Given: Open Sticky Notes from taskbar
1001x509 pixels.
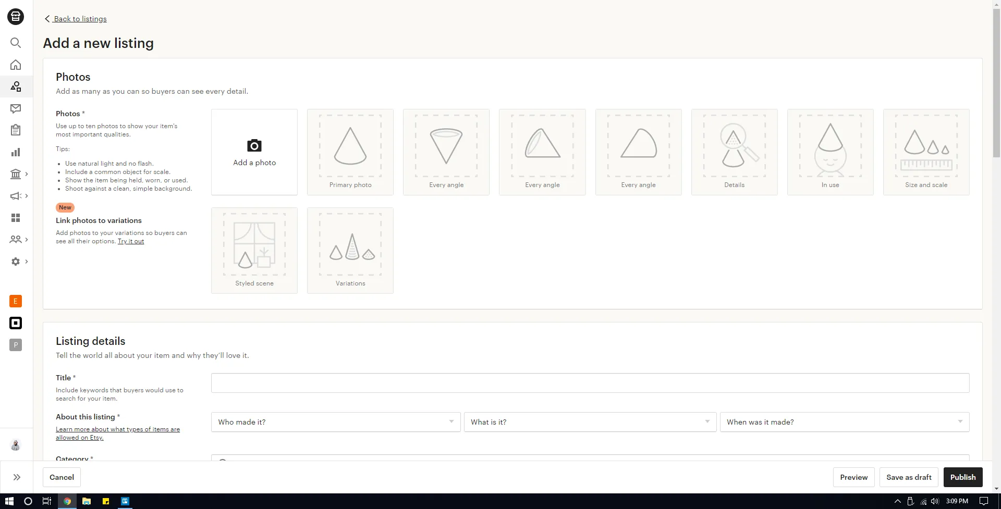Looking at the screenshot, I should click(x=106, y=501).
